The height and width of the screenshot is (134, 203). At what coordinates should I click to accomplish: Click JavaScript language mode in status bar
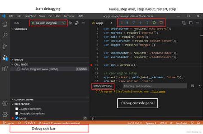(182, 123)
